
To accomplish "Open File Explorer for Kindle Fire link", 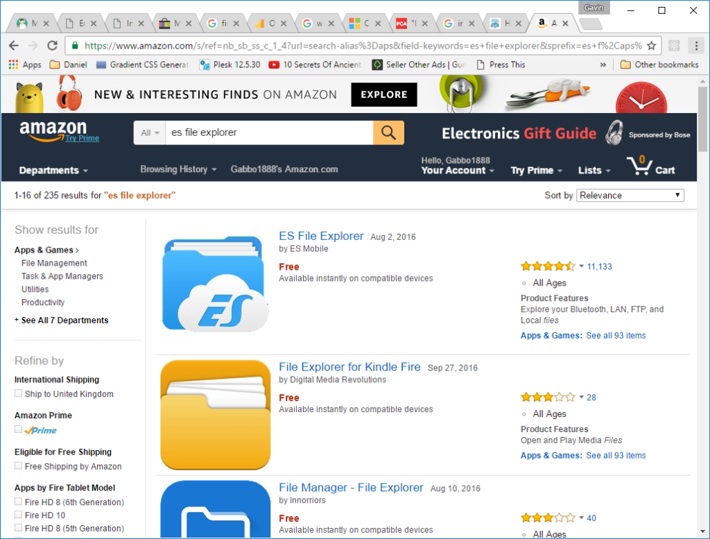I will 349,367.
